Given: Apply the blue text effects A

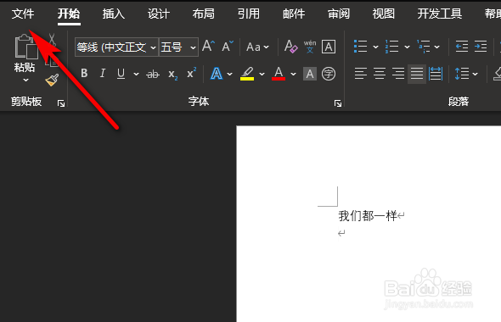Looking at the screenshot, I should click(217, 74).
